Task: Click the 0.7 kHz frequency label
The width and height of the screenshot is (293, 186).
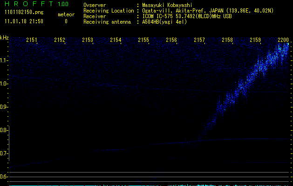Action: (4, 153)
